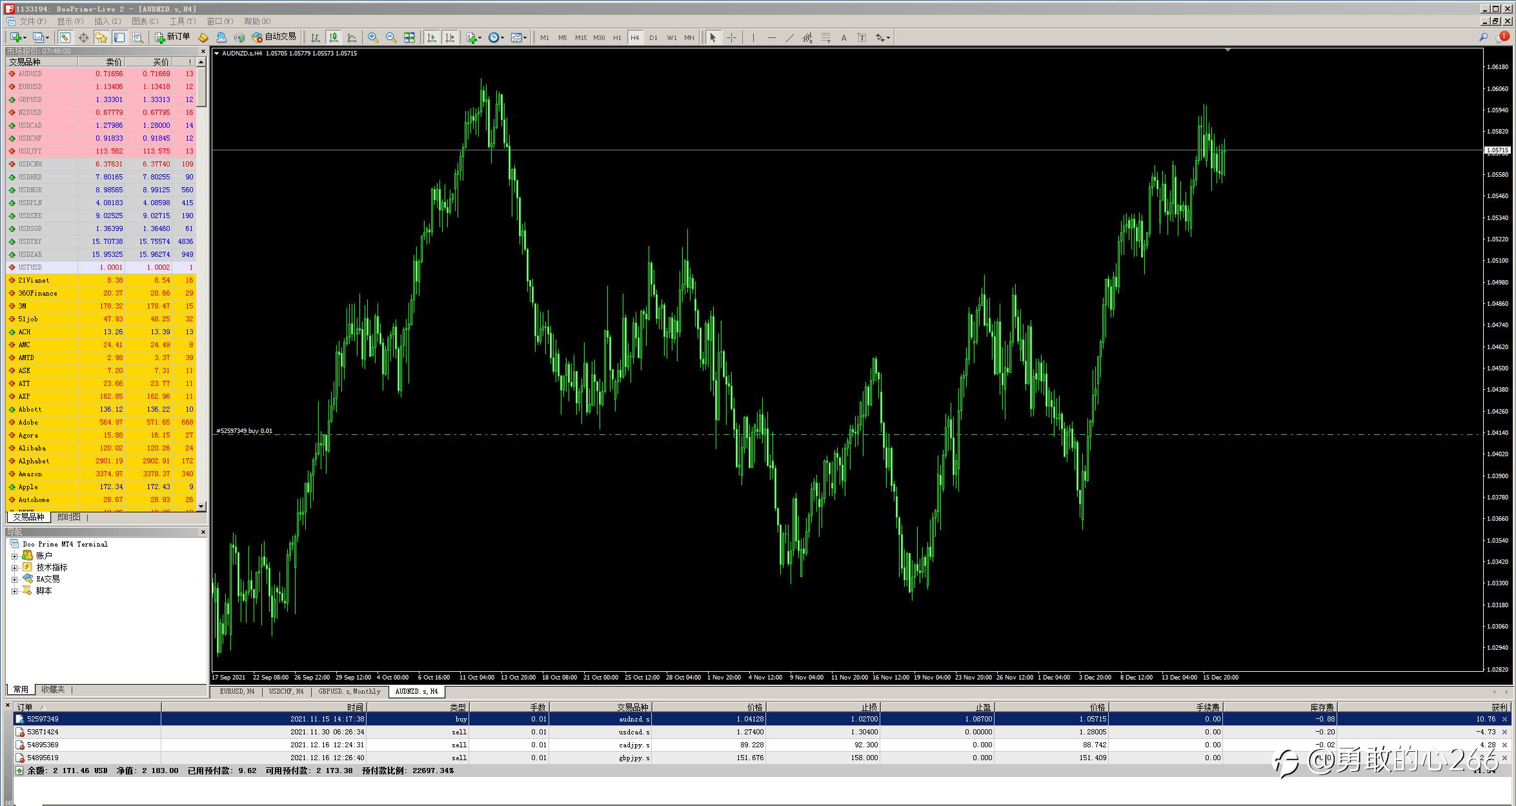The width and height of the screenshot is (1516, 806).
Task: Open the Indicators list icon
Action: [x=472, y=37]
